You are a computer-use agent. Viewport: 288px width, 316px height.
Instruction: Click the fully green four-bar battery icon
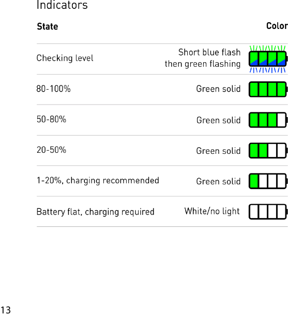[268, 89]
